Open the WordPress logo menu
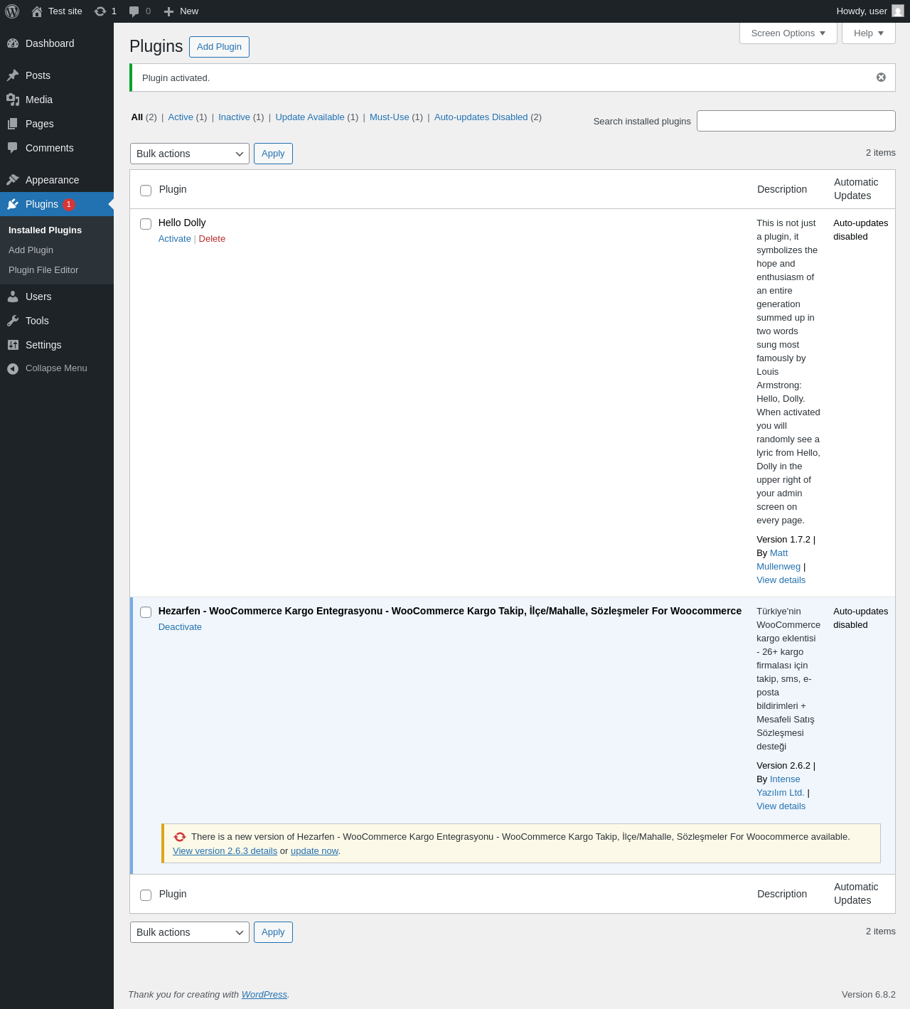The image size is (910, 1009). 12,11
